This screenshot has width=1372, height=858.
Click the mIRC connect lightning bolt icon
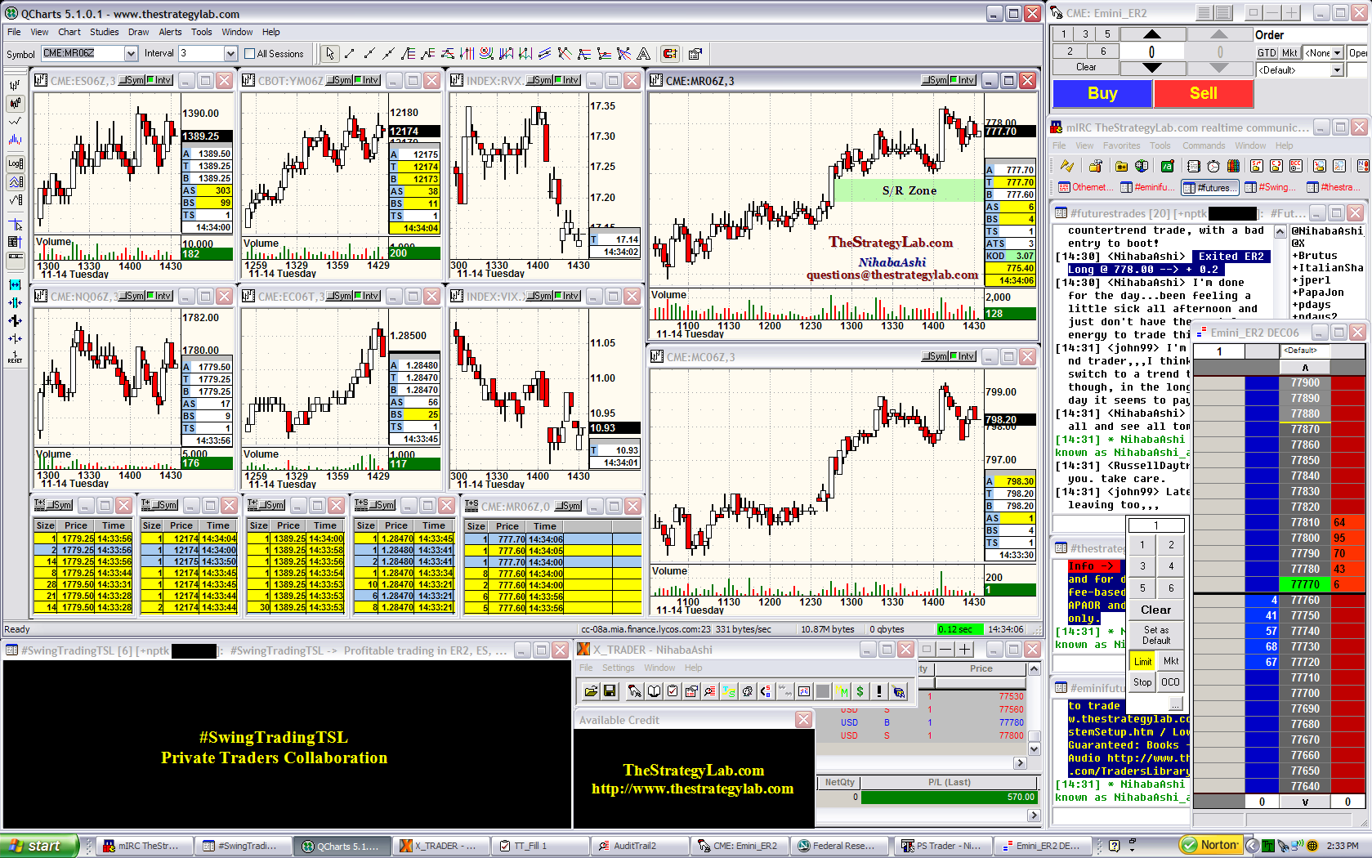(x=1066, y=166)
